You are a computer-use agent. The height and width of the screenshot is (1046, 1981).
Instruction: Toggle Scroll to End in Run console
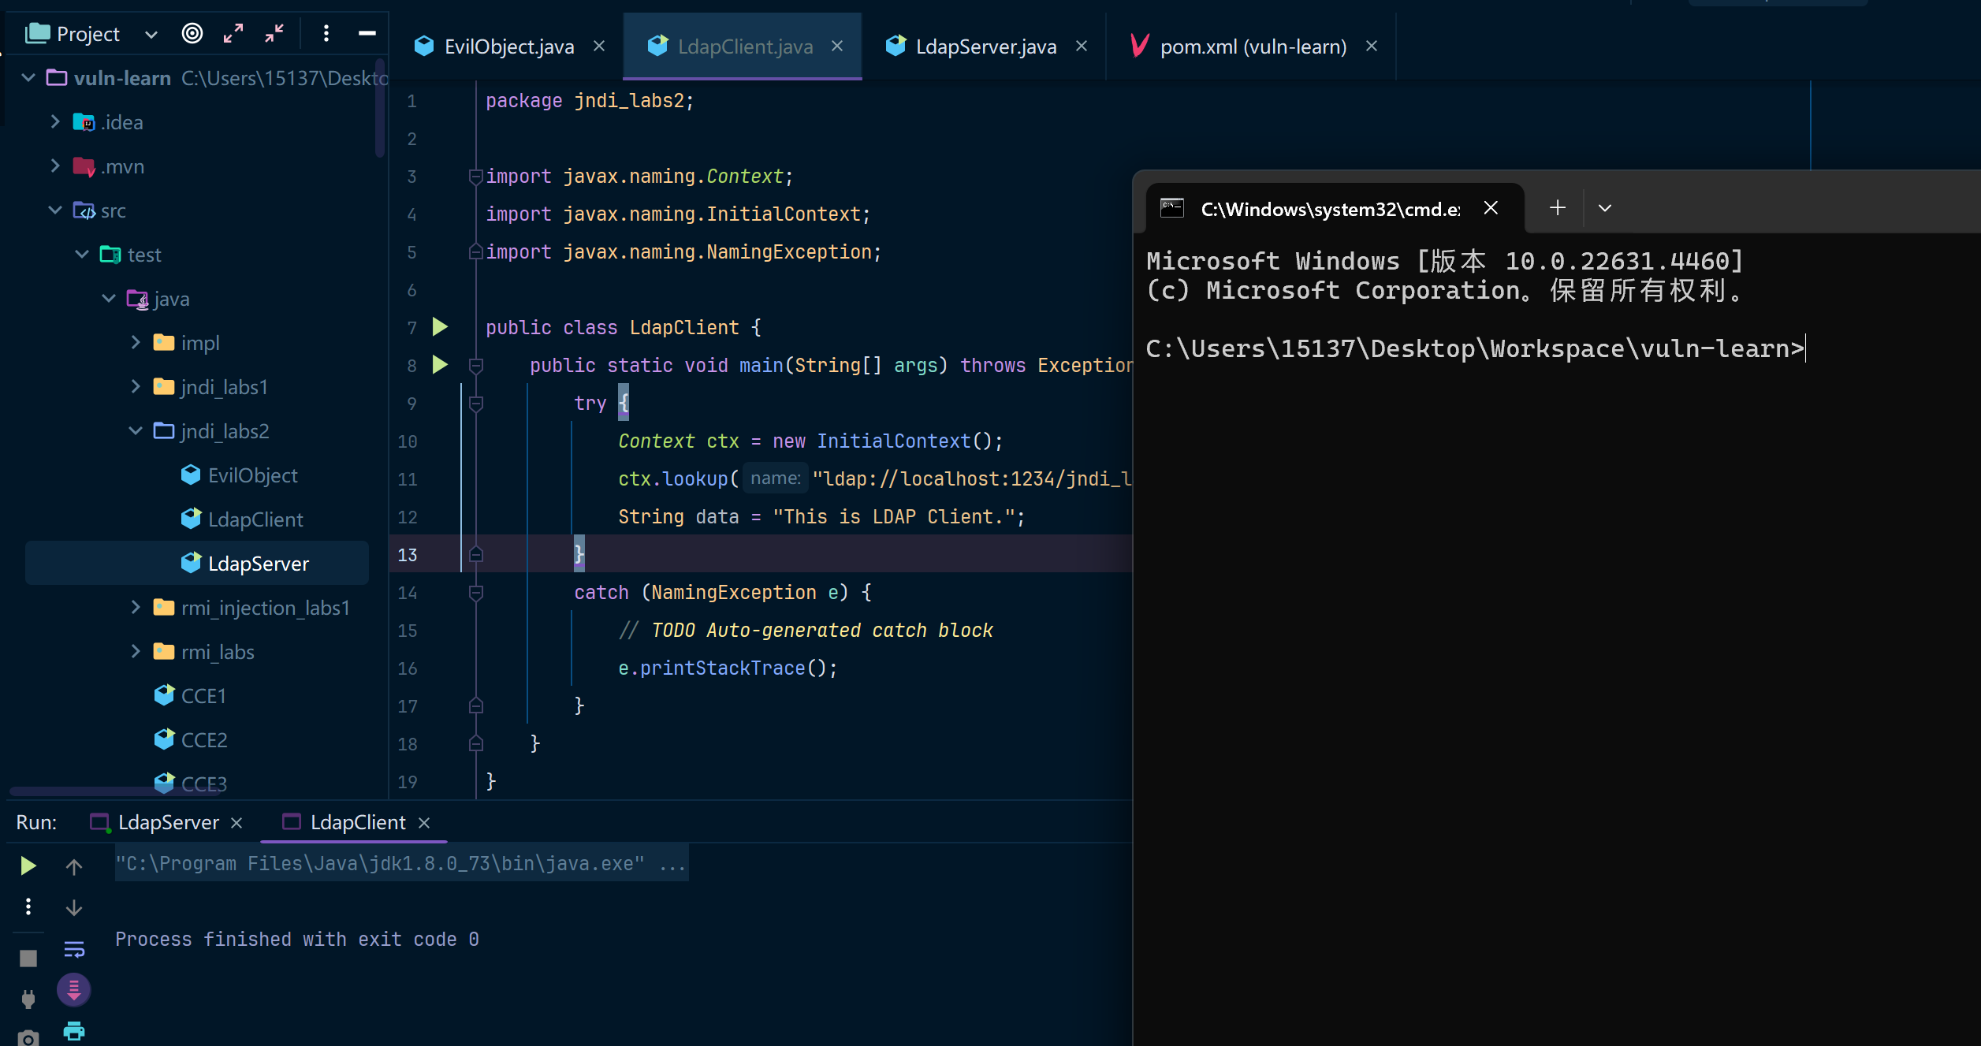point(74,990)
